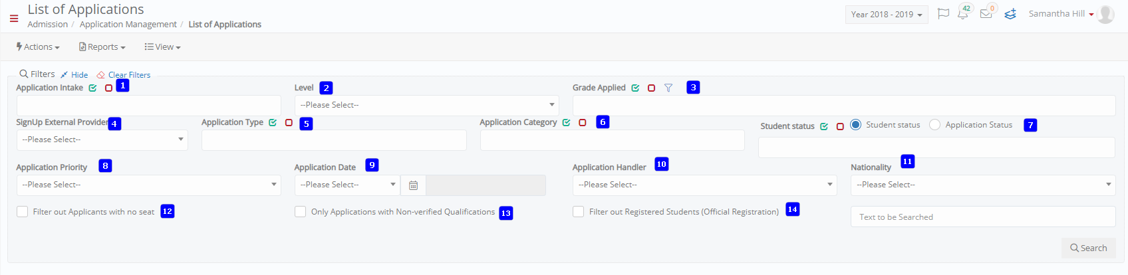The image size is (1128, 275).
Task: Check Filter out Applicants with no seat
Action: pyautogui.click(x=22, y=212)
